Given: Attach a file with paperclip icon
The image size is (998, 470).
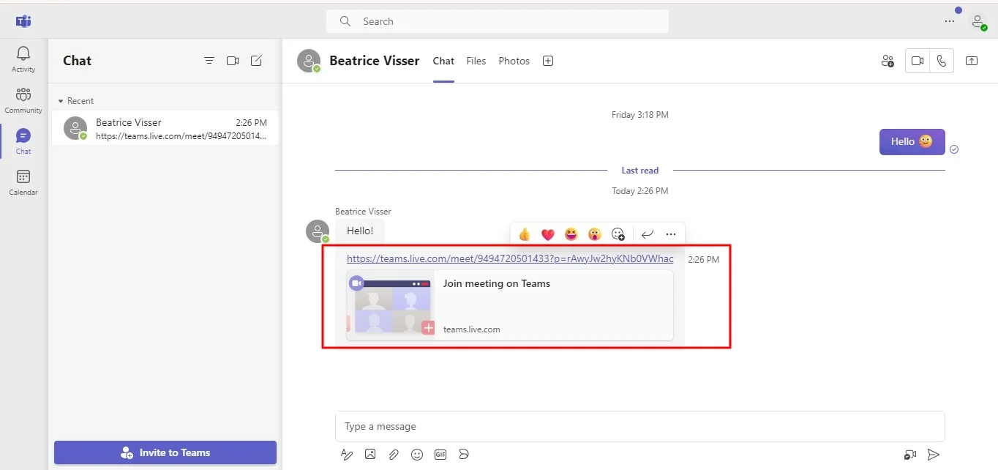Looking at the screenshot, I should pyautogui.click(x=394, y=455).
